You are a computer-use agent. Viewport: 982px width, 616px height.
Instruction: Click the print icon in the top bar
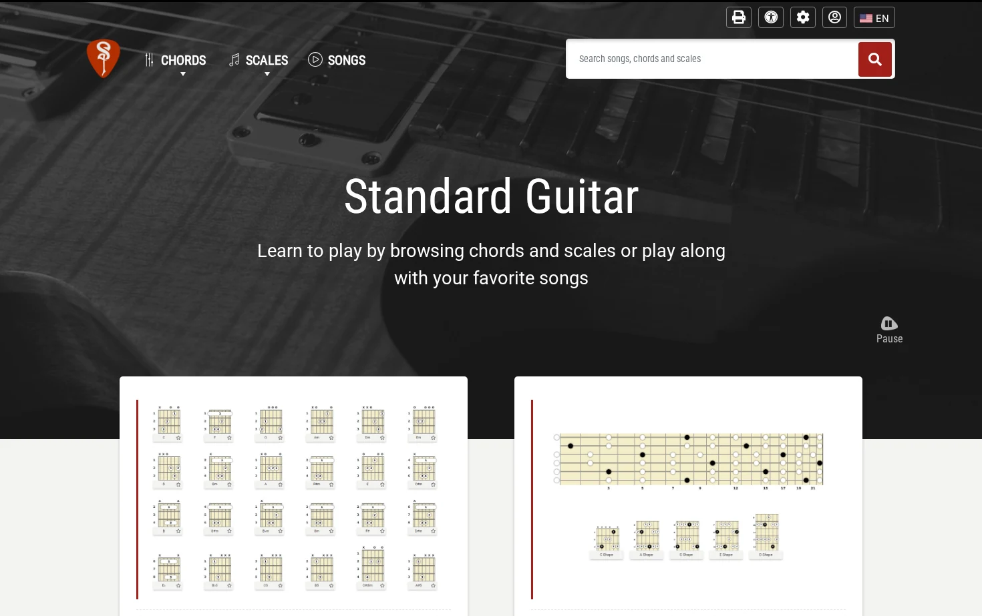[738, 17]
